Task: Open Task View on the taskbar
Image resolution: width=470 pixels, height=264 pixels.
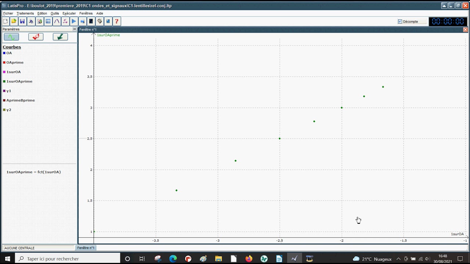Action: (142, 258)
